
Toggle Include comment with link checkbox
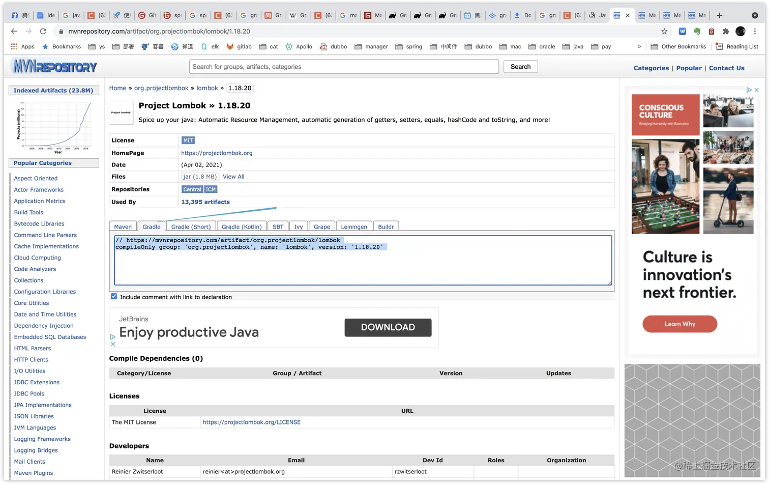(x=114, y=296)
